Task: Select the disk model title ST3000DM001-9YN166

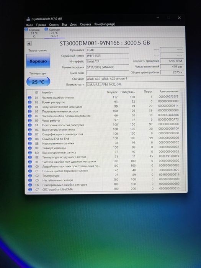Action: tap(90, 43)
